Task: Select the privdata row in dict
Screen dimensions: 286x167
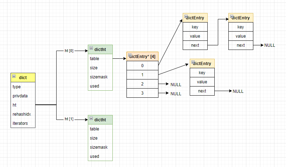Action: tap(23, 96)
